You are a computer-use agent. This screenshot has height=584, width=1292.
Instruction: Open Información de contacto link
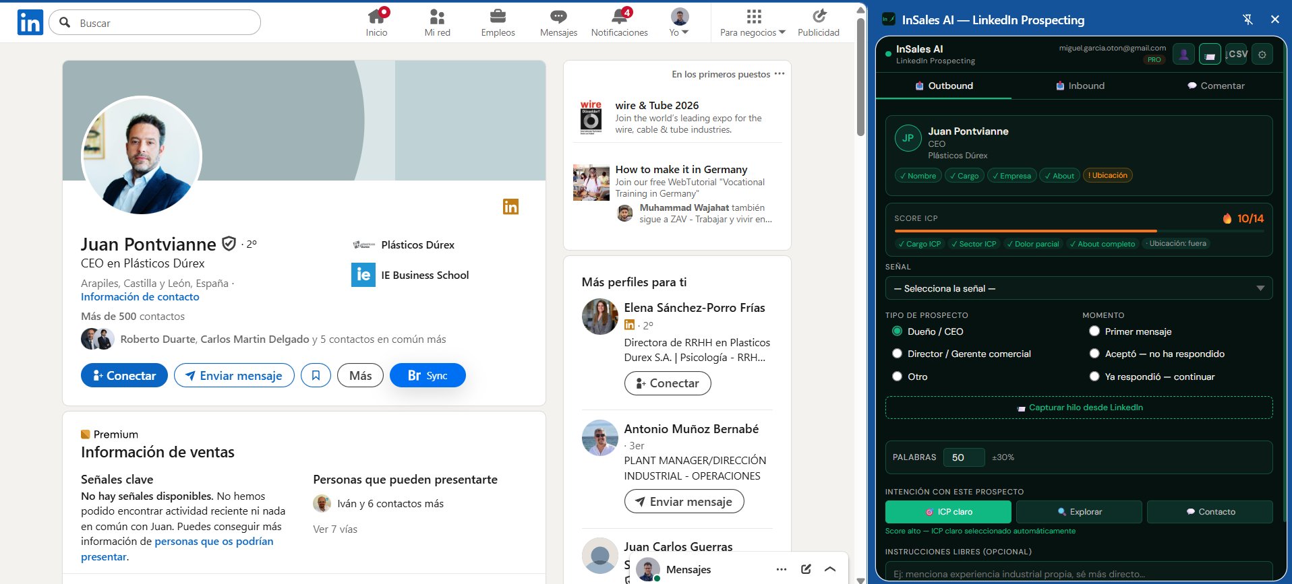pyautogui.click(x=140, y=297)
